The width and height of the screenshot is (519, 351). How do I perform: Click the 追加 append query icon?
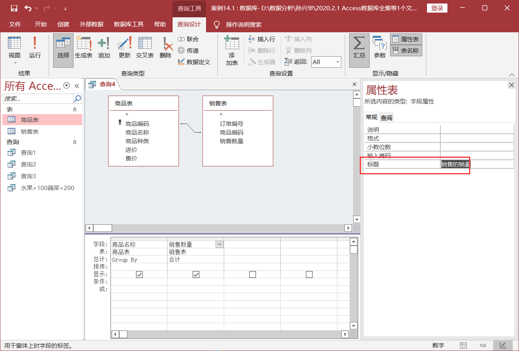(104, 47)
